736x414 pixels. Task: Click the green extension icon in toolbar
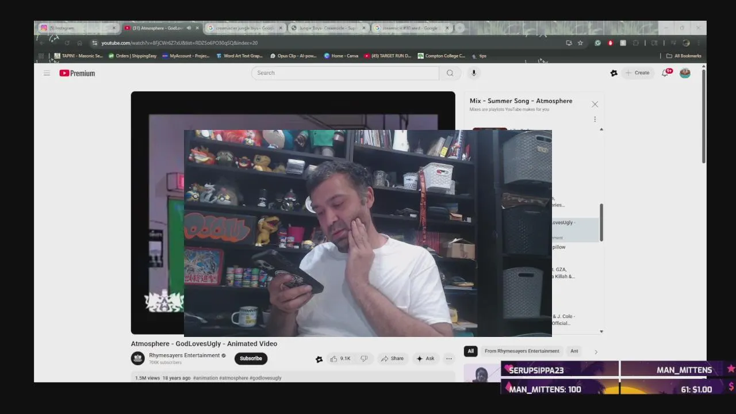pyautogui.click(x=597, y=43)
